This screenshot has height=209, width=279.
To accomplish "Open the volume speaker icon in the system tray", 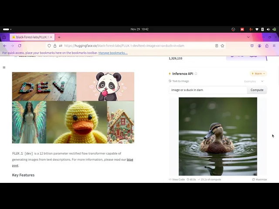I will point(269,29).
